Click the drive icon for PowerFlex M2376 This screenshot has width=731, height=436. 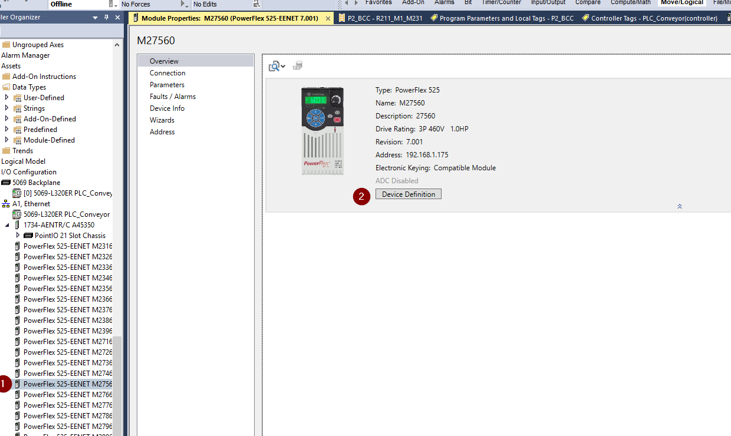pos(17,310)
